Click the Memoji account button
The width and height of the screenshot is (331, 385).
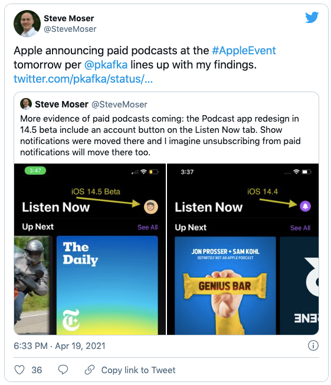point(150,207)
